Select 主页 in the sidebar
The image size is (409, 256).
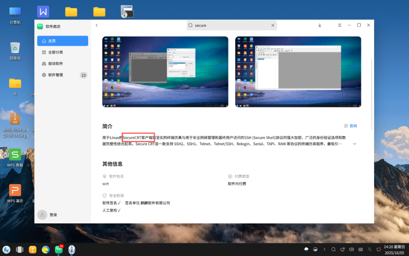[x=62, y=41]
